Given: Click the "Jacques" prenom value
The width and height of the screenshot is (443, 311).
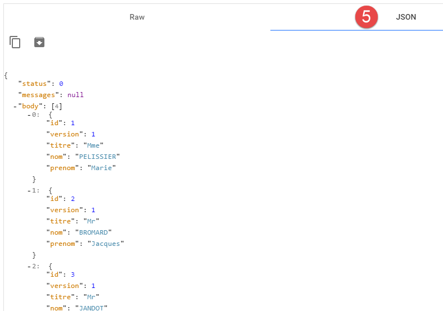Looking at the screenshot, I should click(106, 244).
